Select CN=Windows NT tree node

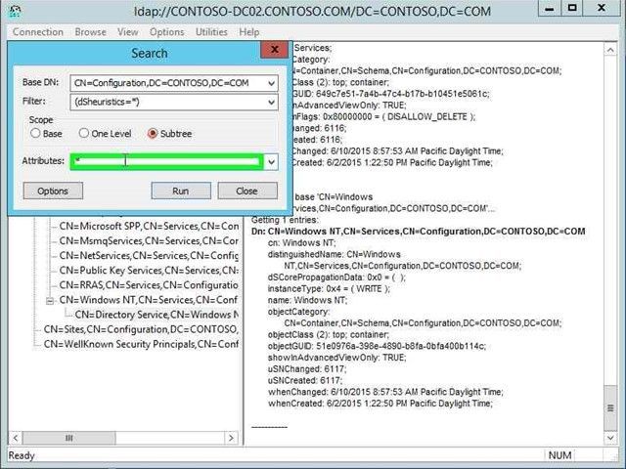click(149, 300)
